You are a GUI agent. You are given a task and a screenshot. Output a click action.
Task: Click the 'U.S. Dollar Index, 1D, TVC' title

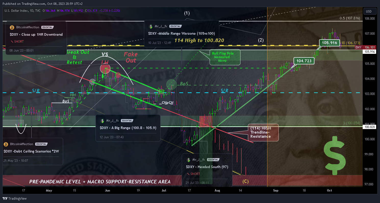click(22, 10)
